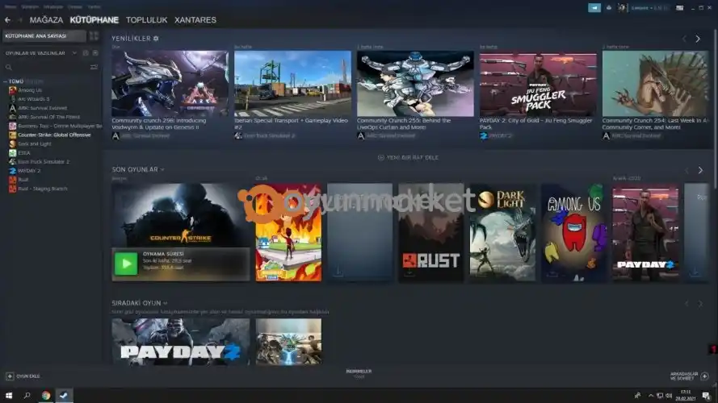Open the Son Oyunlar sorting dropdown
The width and height of the screenshot is (718, 403).
click(162, 169)
